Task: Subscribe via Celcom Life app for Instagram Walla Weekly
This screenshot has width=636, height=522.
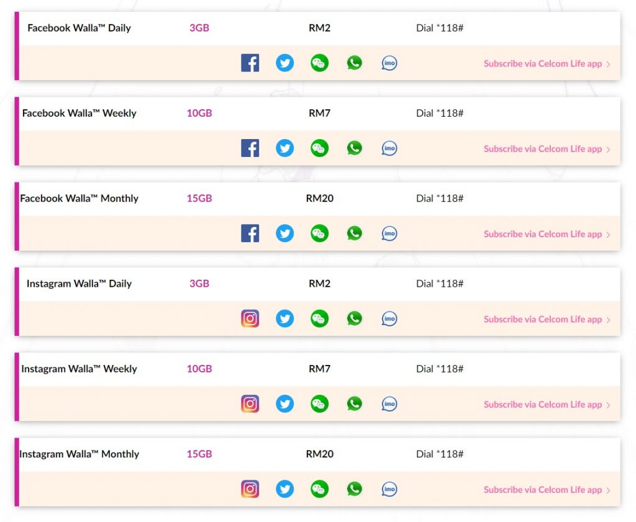Action: pyautogui.click(x=547, y=405)
